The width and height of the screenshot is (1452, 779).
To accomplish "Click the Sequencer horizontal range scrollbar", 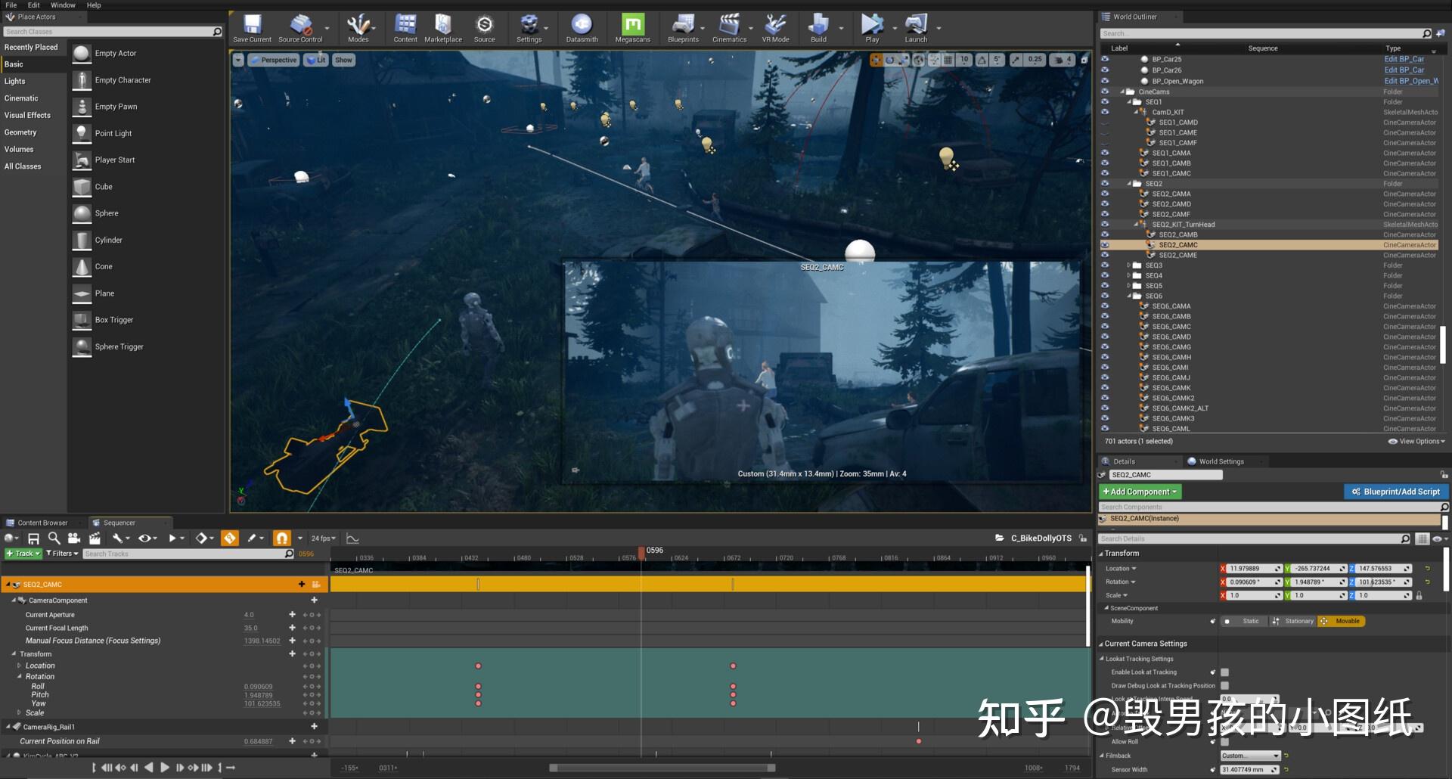I will click(x=662, y=768).
